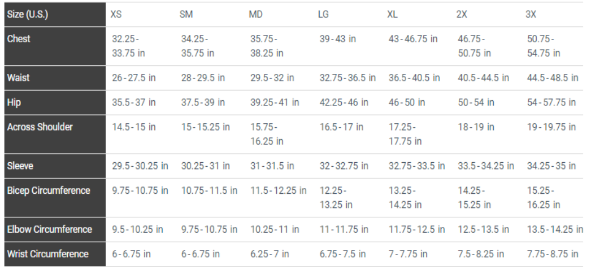
Task: Click the 2X hip value 50-54 in
Action: point(476,103)
